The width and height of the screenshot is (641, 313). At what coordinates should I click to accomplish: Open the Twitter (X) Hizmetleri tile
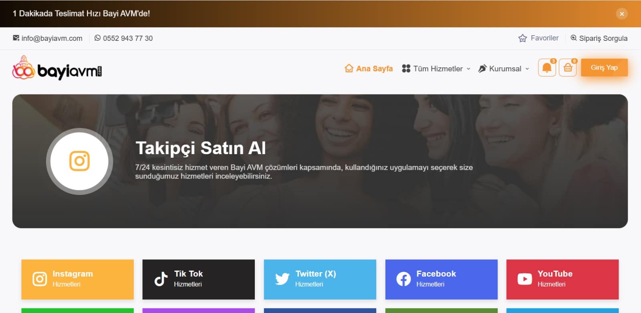[x=320, y=279]
